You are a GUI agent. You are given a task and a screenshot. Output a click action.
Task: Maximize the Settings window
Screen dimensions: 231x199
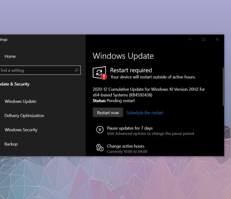pos(203,39)
